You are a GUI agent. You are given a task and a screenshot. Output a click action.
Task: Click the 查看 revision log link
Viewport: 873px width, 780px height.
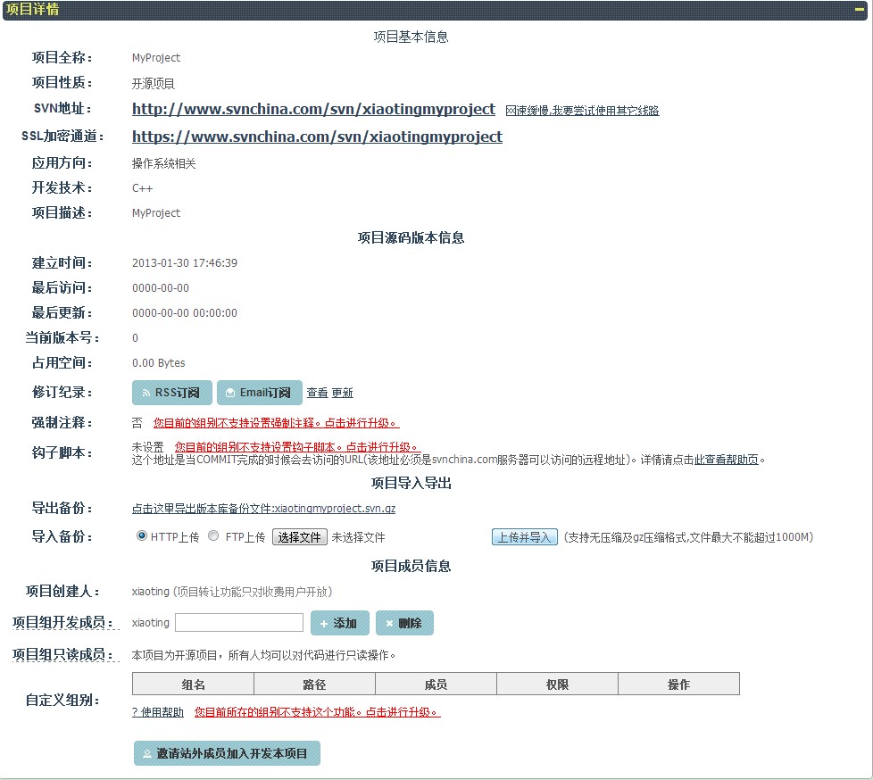[x=318, y=393]
